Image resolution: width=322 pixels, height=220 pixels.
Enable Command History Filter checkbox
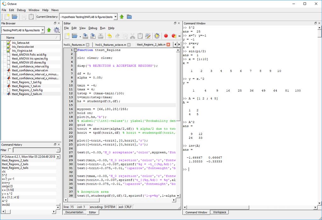(9, 150)
